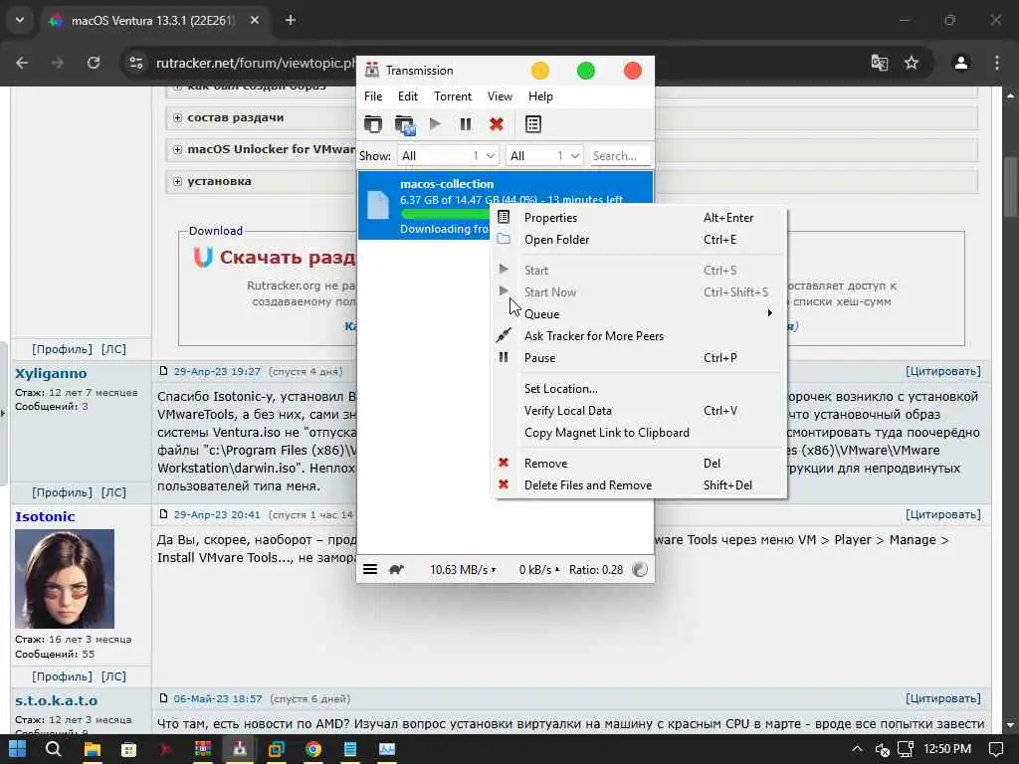Click the network activity icon beside Ratio
Image resolution: width=1019 pixels, height=764 pixels.
pos(640,570)
